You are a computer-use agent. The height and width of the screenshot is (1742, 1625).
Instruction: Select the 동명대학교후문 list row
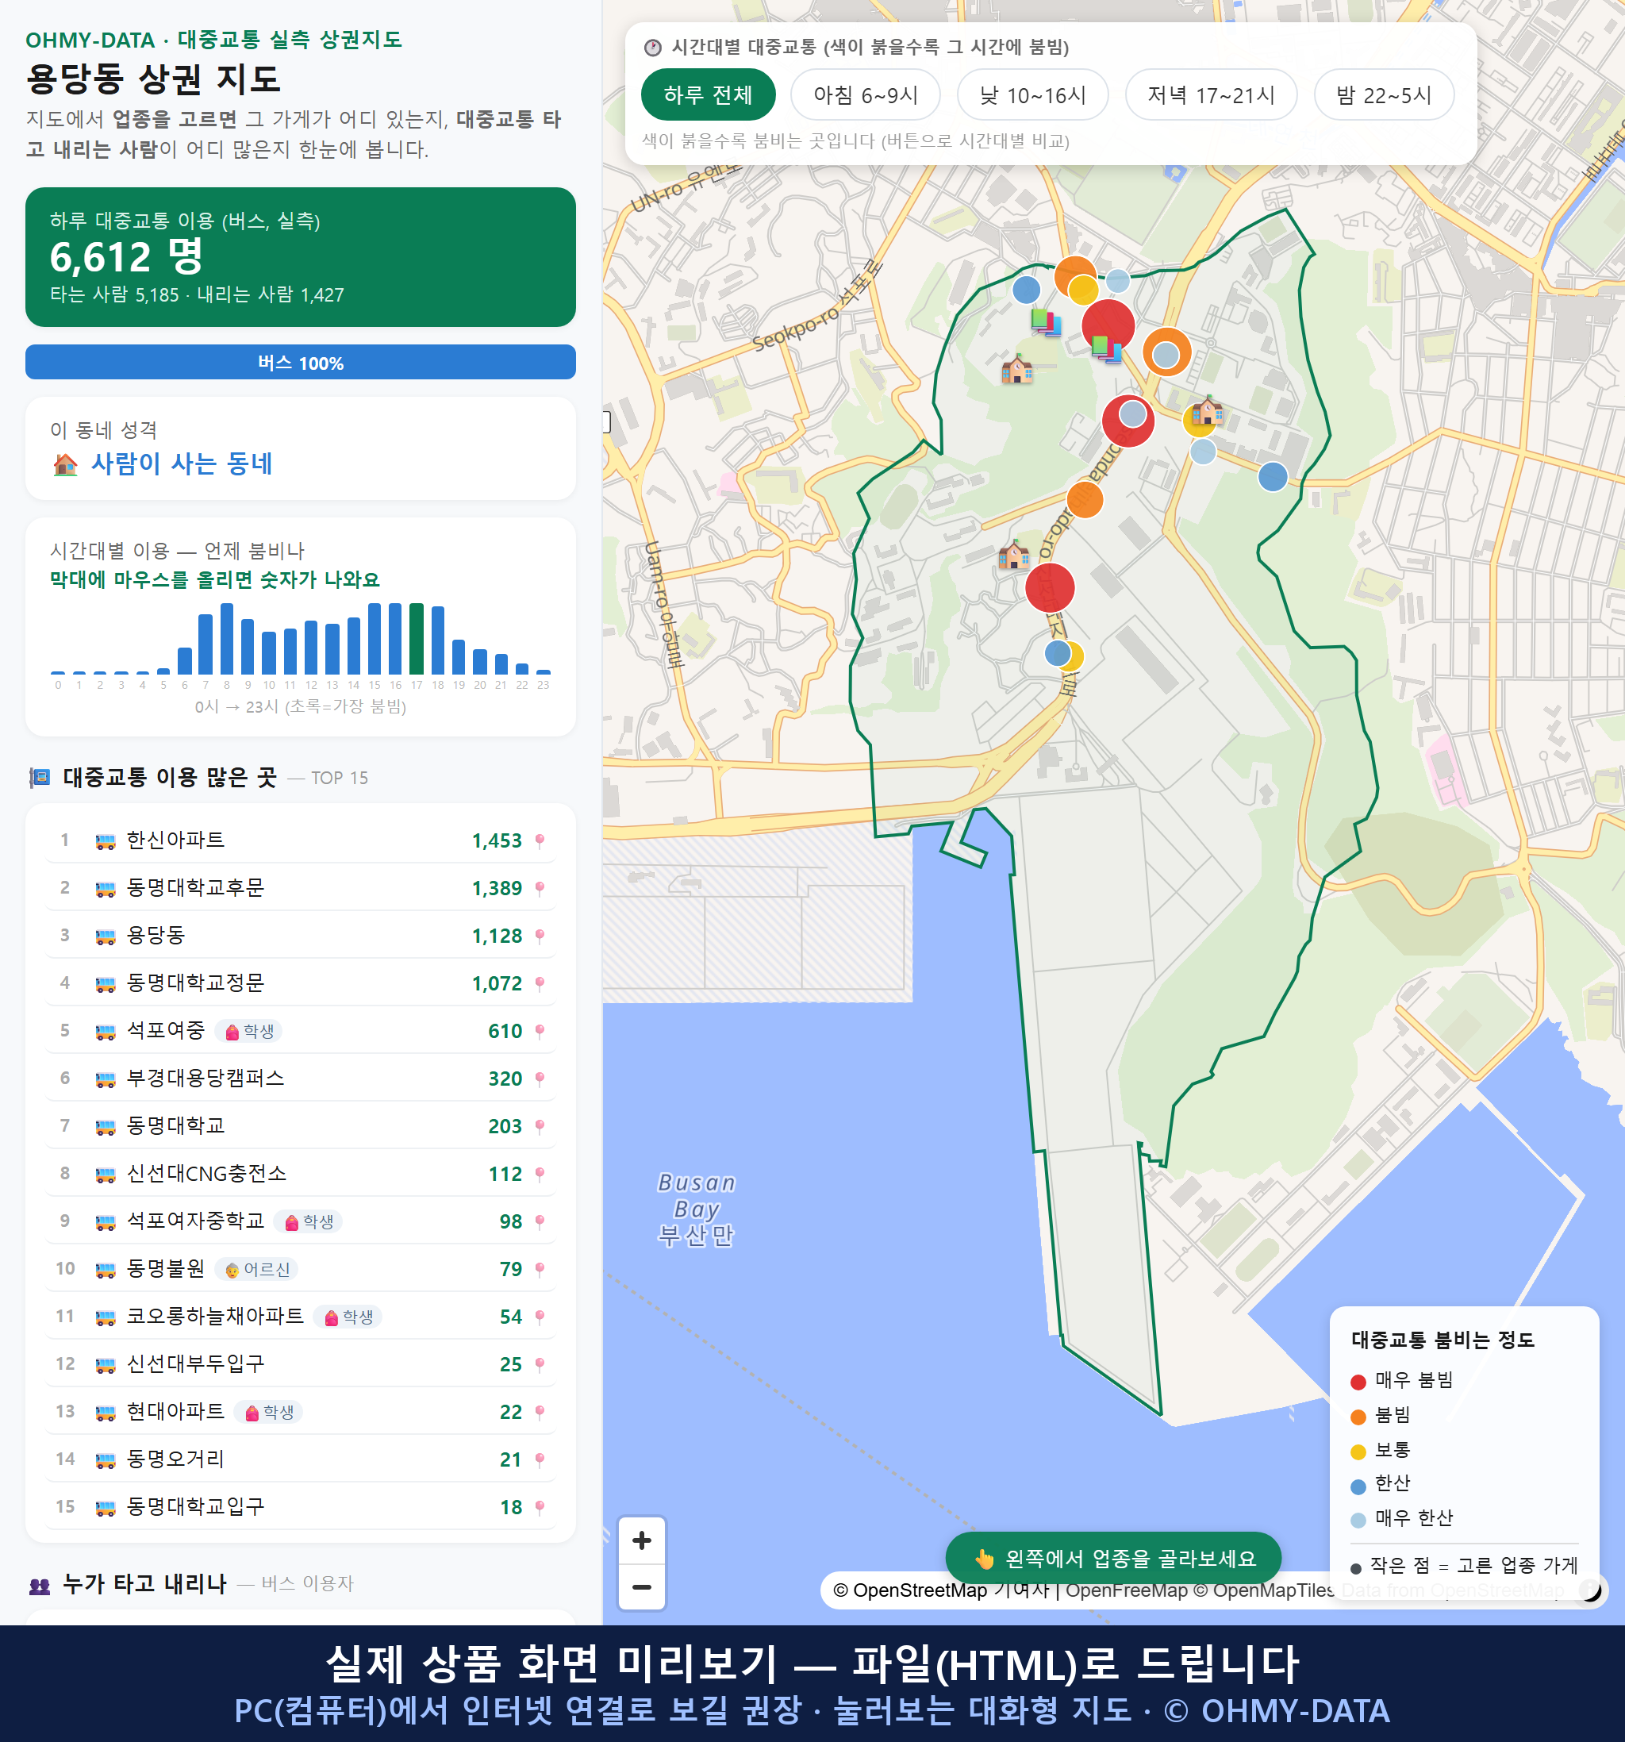click(x=301, y=887)
